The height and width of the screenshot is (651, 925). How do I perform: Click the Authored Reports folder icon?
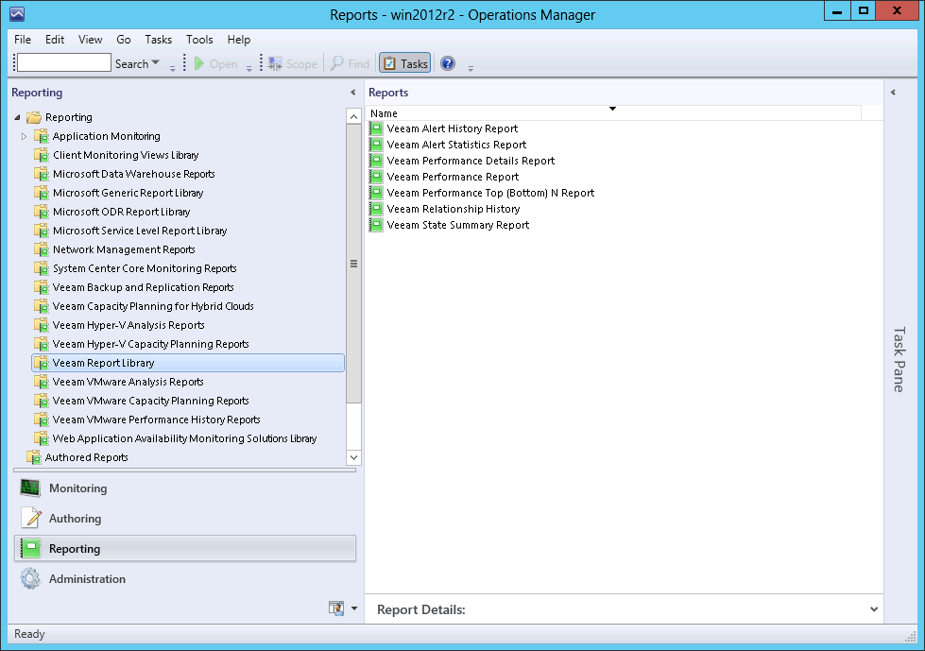34,457
